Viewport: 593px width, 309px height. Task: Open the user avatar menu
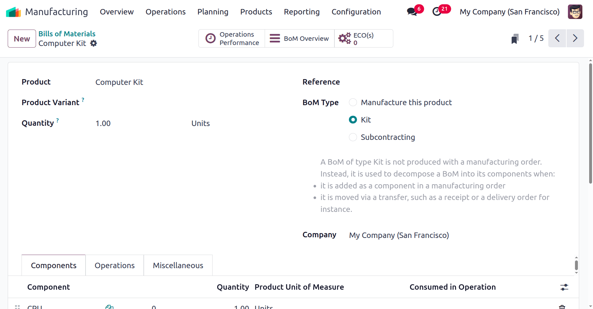point(575,12)
